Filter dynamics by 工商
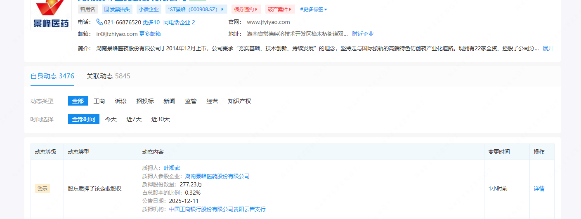The width and height of the screenshot is (581, 219). tap(99, 101)
